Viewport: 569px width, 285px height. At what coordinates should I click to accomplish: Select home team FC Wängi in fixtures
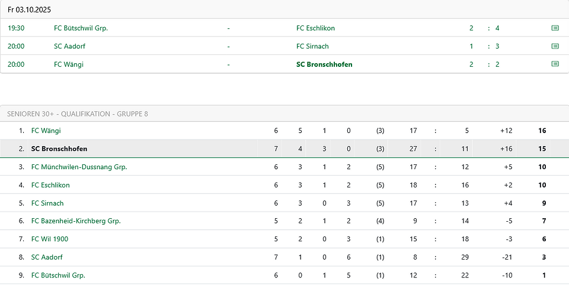click(69, 64)
